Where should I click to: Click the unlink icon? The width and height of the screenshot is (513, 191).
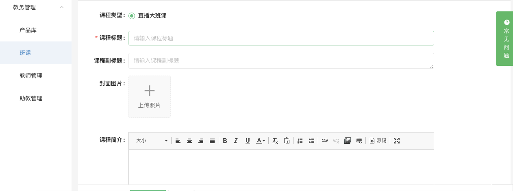[x=336, y=141]
